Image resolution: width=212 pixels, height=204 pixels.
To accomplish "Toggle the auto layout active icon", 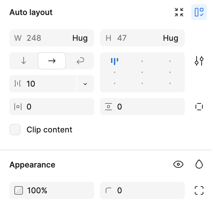I will click(x=199, y=12).
